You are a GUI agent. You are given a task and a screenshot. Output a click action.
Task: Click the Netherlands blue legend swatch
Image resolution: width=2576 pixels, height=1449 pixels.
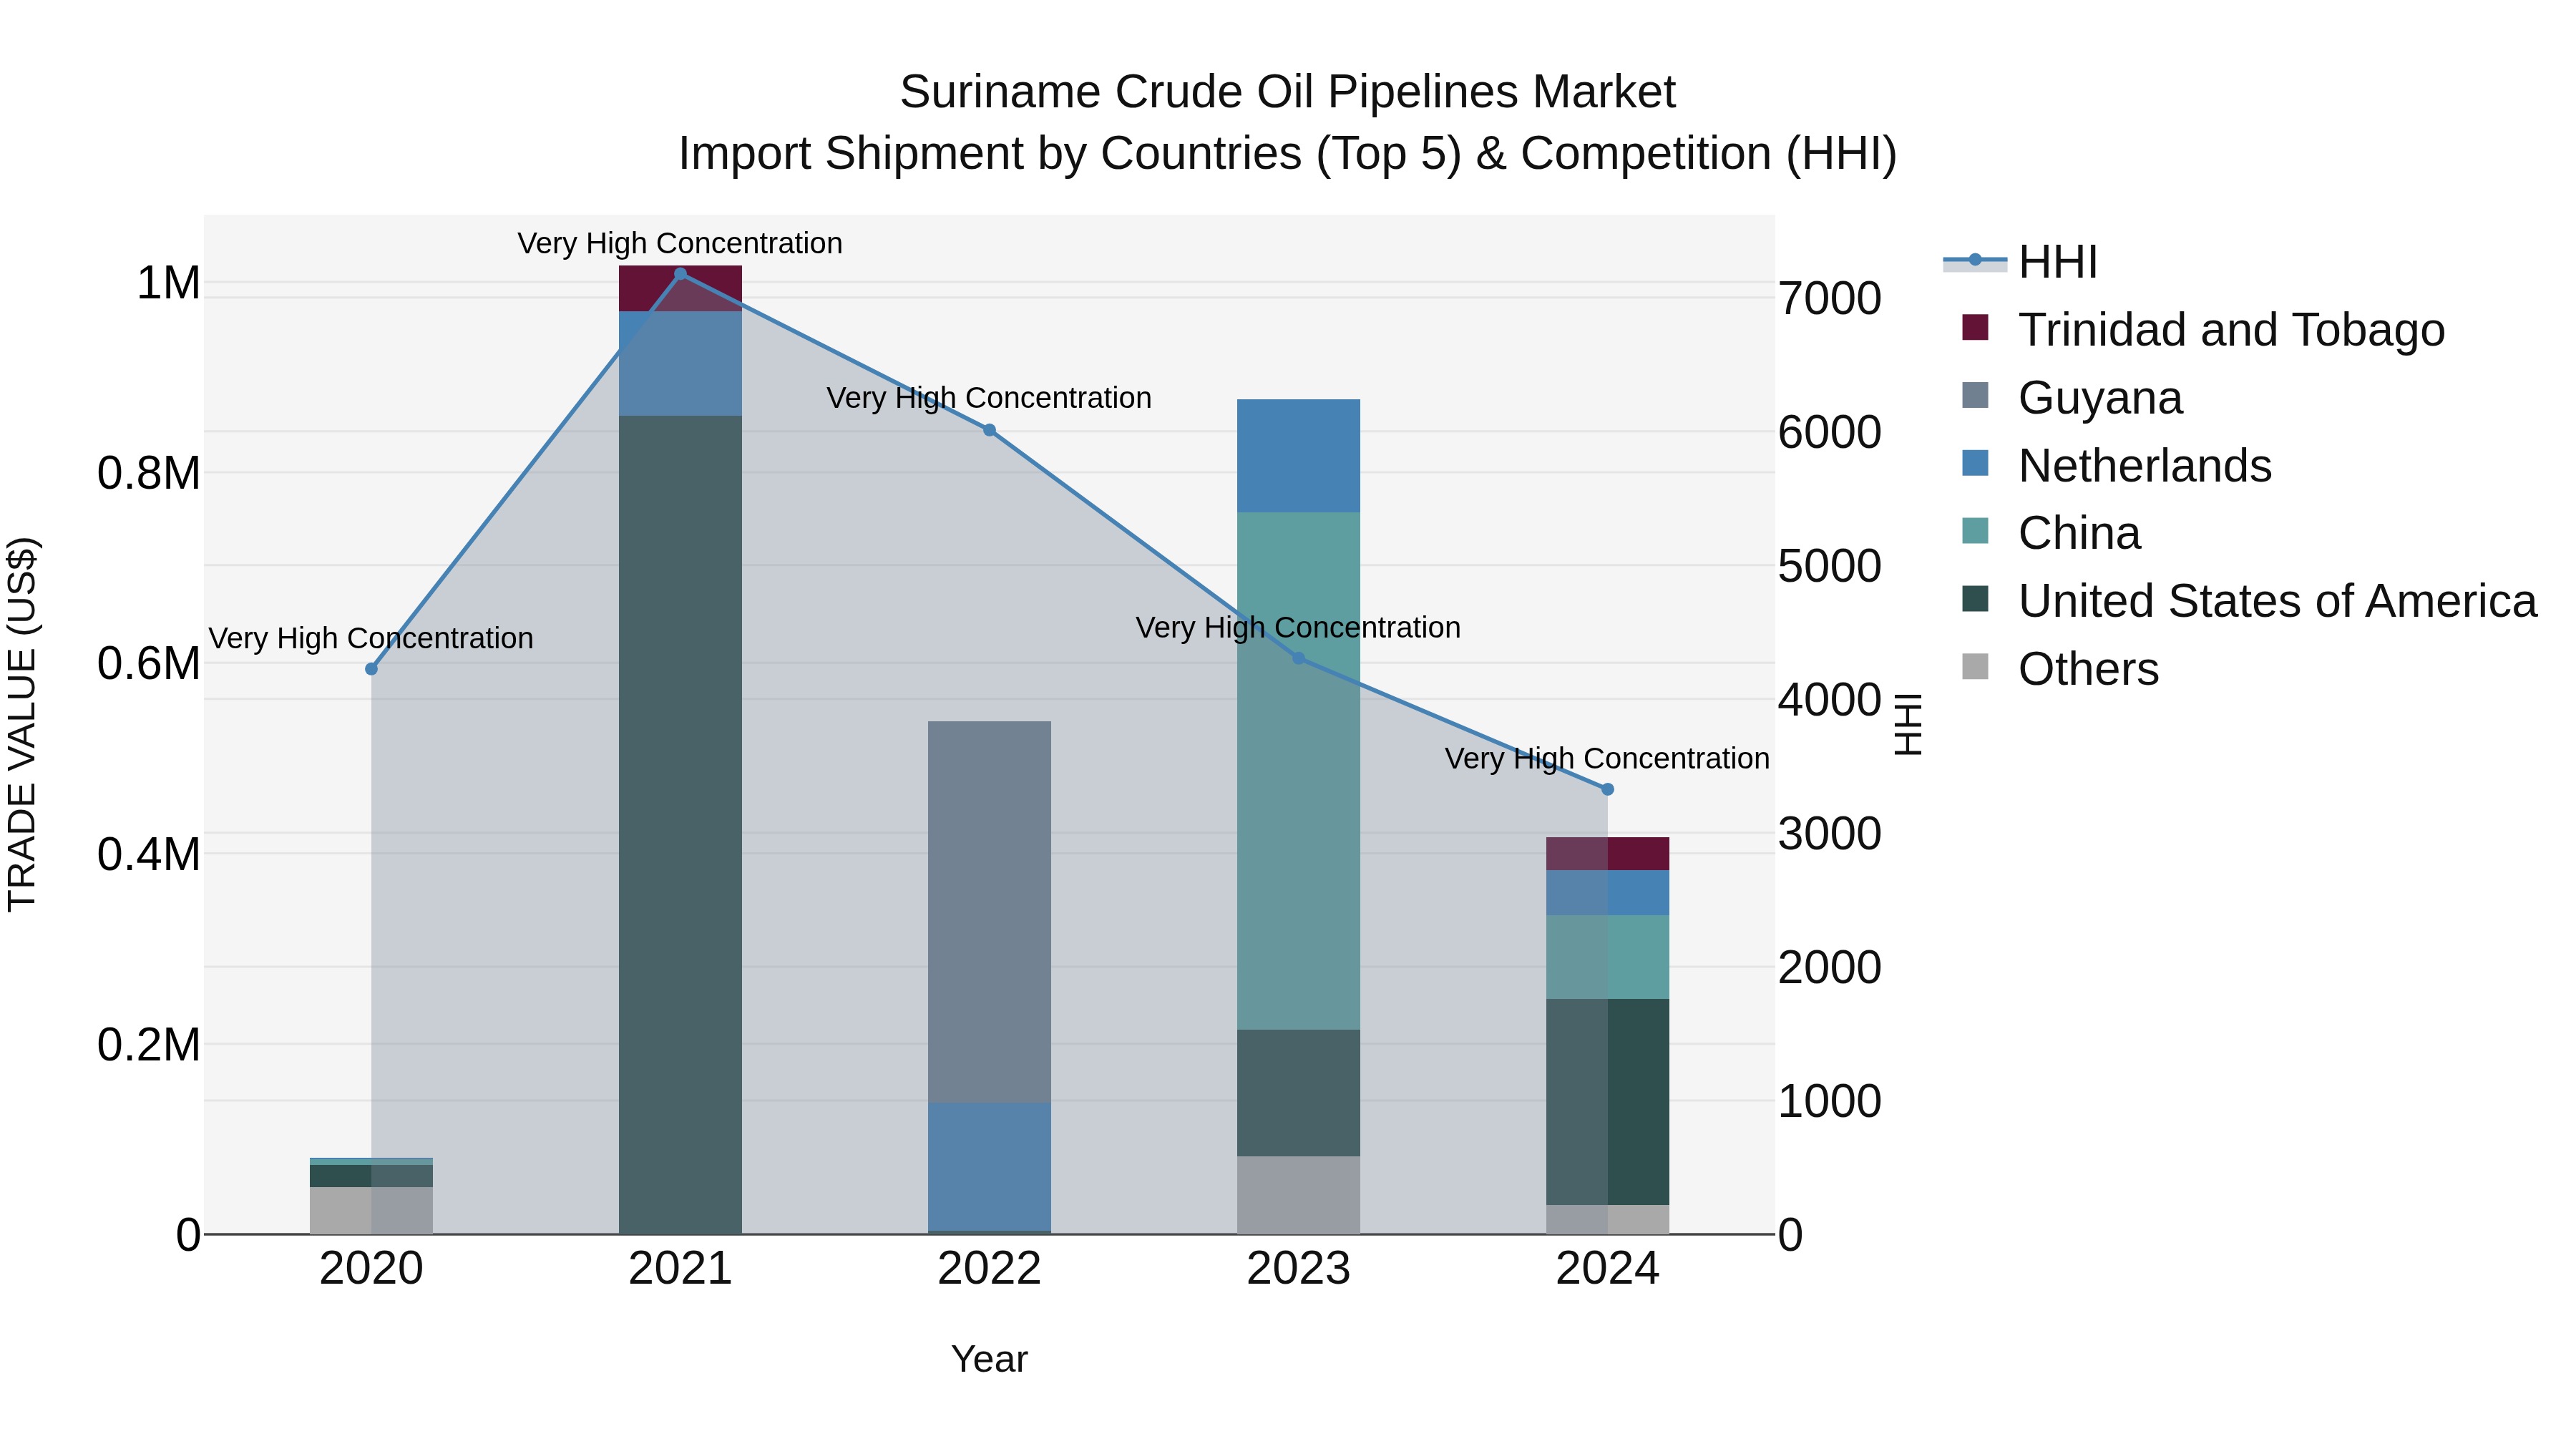1975,463
